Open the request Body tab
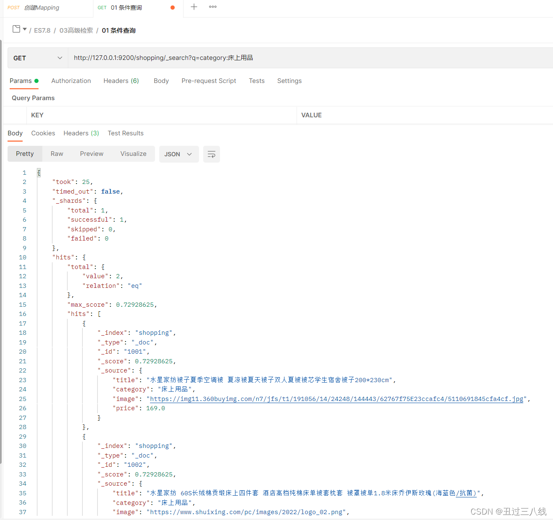The width and height of the screenshot is (553, 520). [x=161, y=81]
